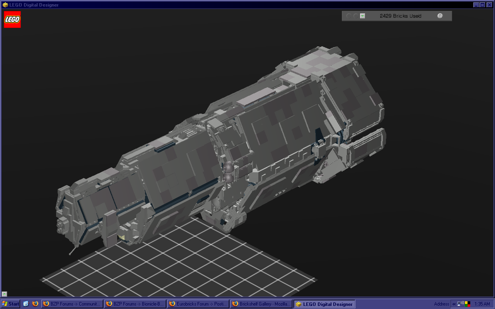Click the Address toolbar label in taskbar

click(441, 304)
